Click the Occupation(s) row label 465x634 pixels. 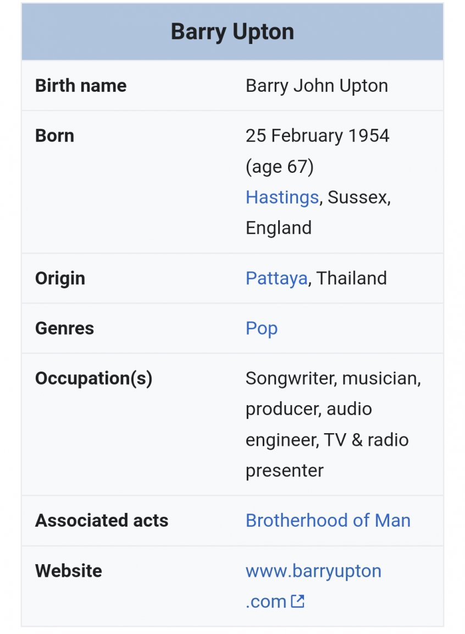93,379
